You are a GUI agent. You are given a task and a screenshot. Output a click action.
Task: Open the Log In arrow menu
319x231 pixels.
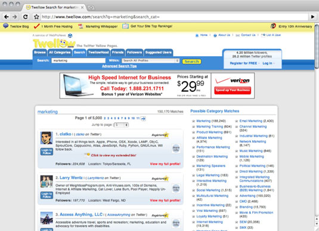pyautogui.click(x=274, y=63)
